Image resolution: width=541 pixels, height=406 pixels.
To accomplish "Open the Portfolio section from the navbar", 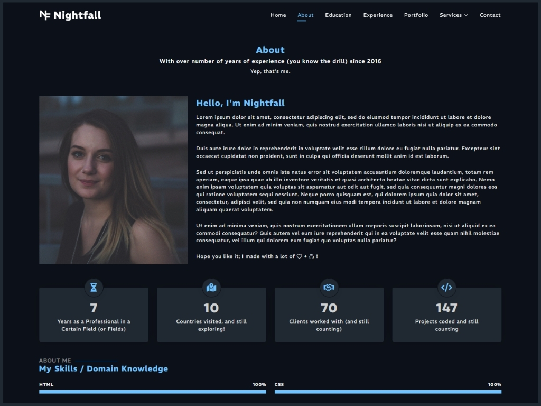I will click(x=416, y=15).
